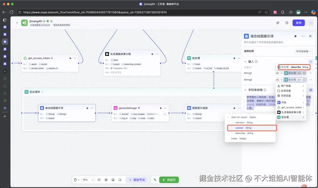Select the generateImage node title
This screenshot has height=188, width=318.
(x=127, y=108)
